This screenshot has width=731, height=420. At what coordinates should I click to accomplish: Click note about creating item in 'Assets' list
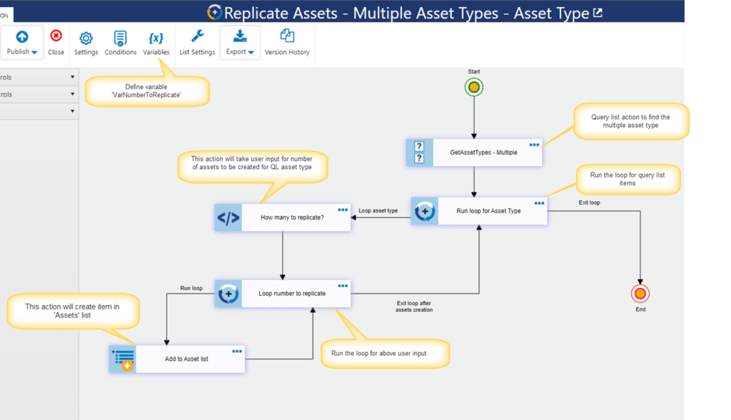coord(73,311)
